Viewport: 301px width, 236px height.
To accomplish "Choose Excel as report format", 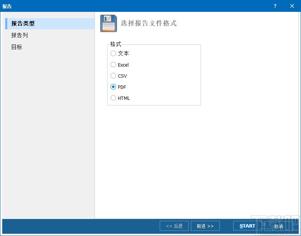I will tap(113, 65).
